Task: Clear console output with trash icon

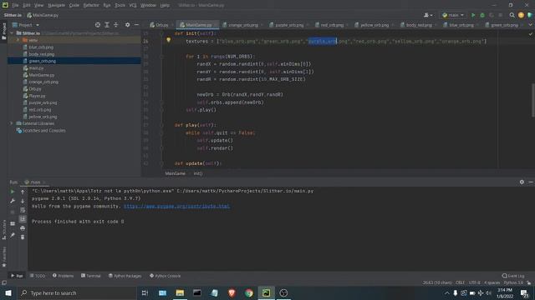Action: (23, 237)
